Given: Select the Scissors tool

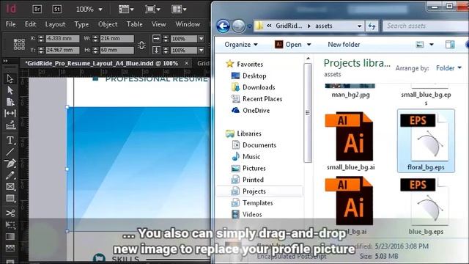Looking at the screenshot, I should 10,213.
